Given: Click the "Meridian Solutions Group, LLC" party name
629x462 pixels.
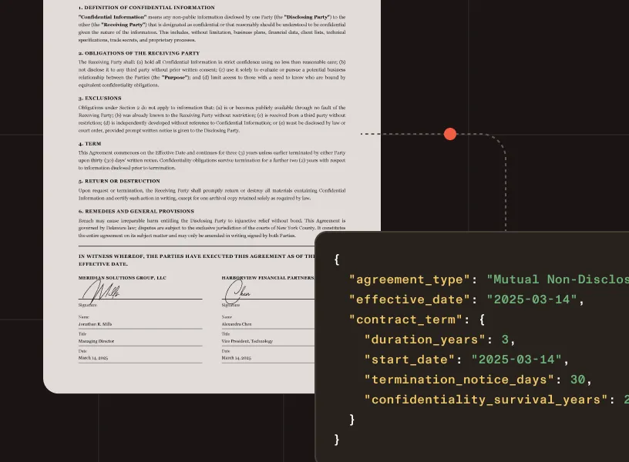Looking at the screenshot, I should click(123, 278).
